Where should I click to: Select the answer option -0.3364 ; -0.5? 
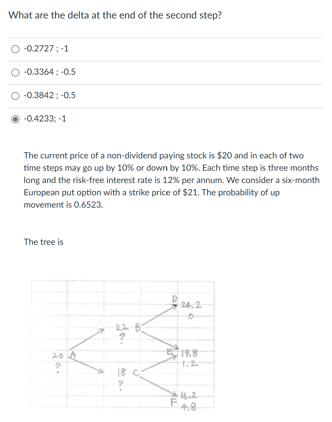(15, 72)
